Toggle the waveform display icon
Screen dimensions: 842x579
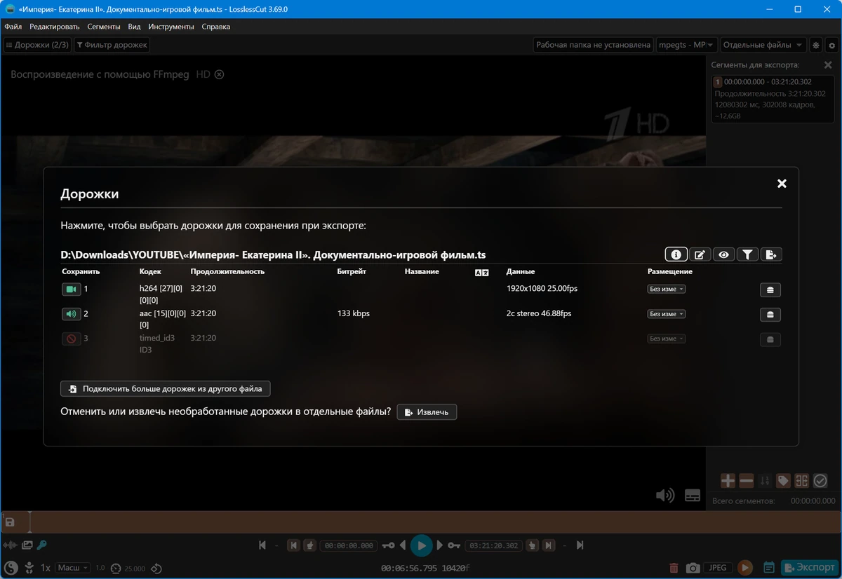pos(10,545)
